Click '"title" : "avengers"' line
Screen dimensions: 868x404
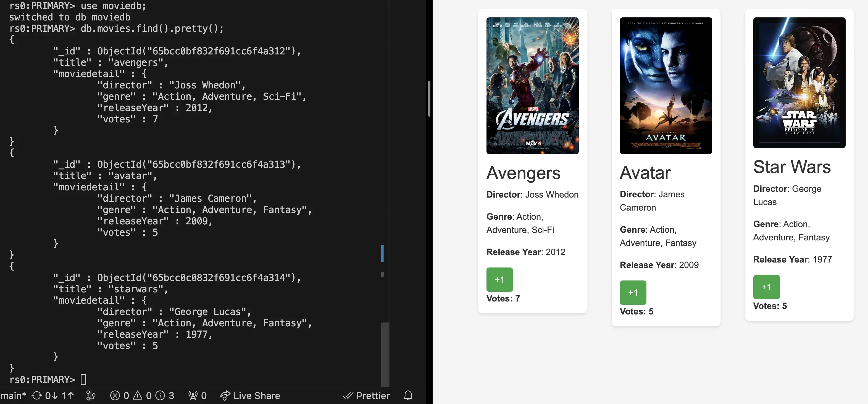111,62
